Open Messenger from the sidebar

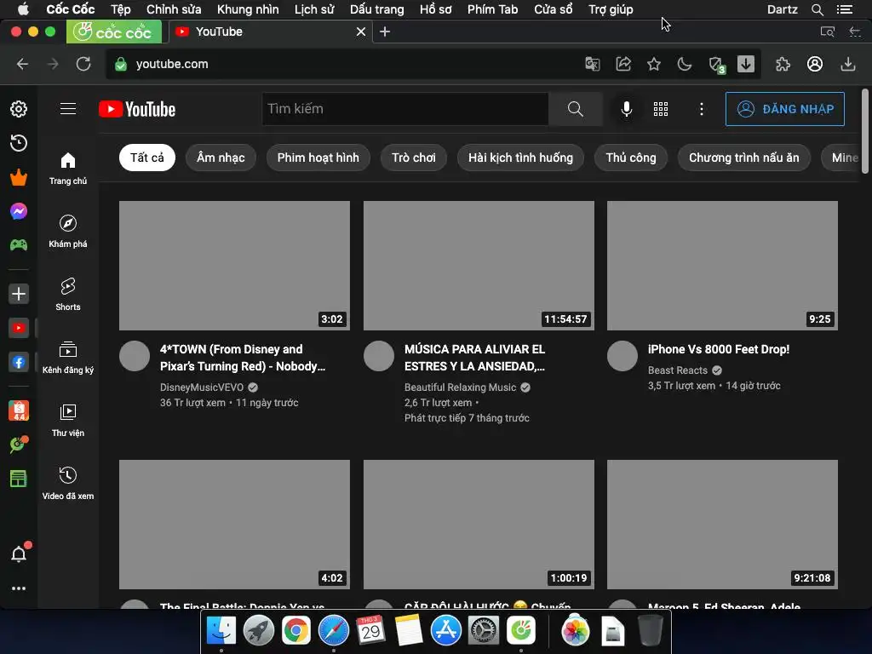pyautogui.click(x=19, y=211)
